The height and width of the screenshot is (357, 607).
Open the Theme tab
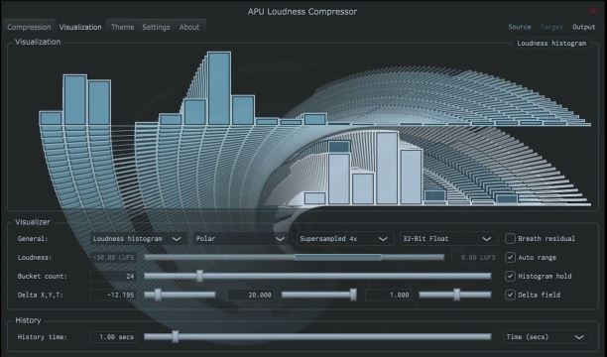pos(122,27)
